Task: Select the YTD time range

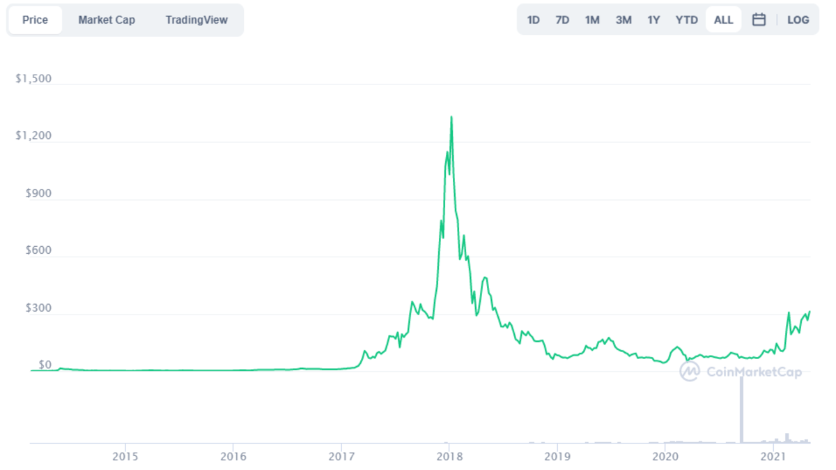Action: pos(686,20)
